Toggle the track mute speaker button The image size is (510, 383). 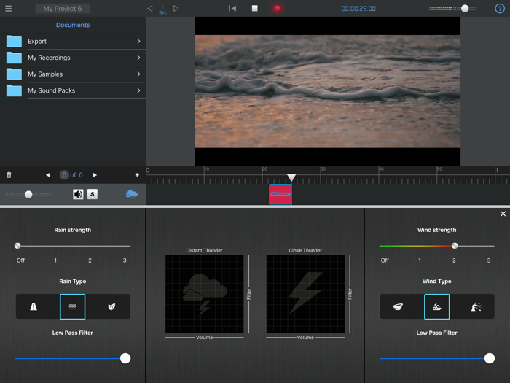[x=78, y=194]
